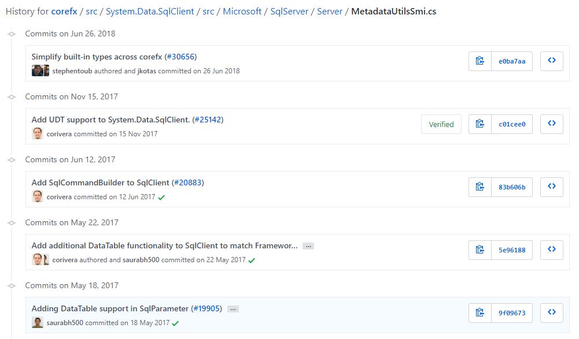The width and height of the screenshot is (579, 339).
Task: Expand the truncated DataTable functionality commit message
Action: tap(308, 246)
